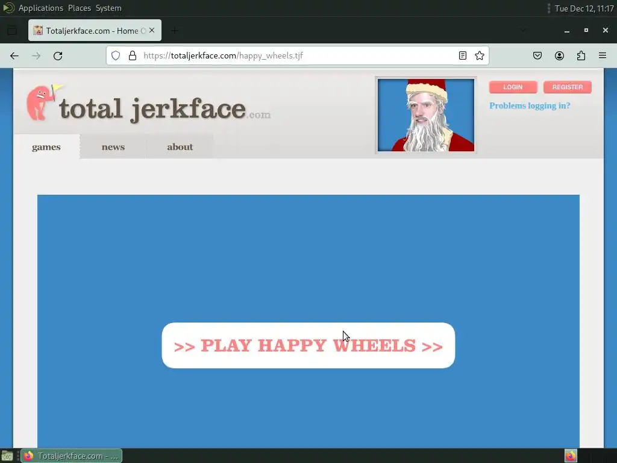The image size is (617, 463).
Task: Click the forward navigation arrow
Action: click(x=36, y=56)
